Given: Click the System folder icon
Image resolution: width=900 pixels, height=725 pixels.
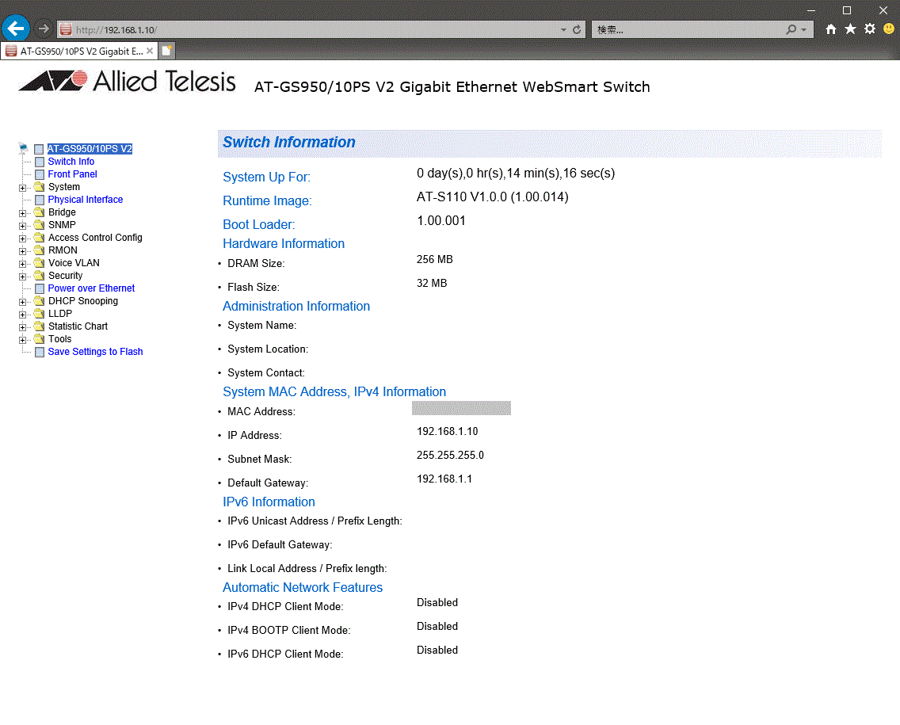Looking at the screenshot, I should point(39,186).
